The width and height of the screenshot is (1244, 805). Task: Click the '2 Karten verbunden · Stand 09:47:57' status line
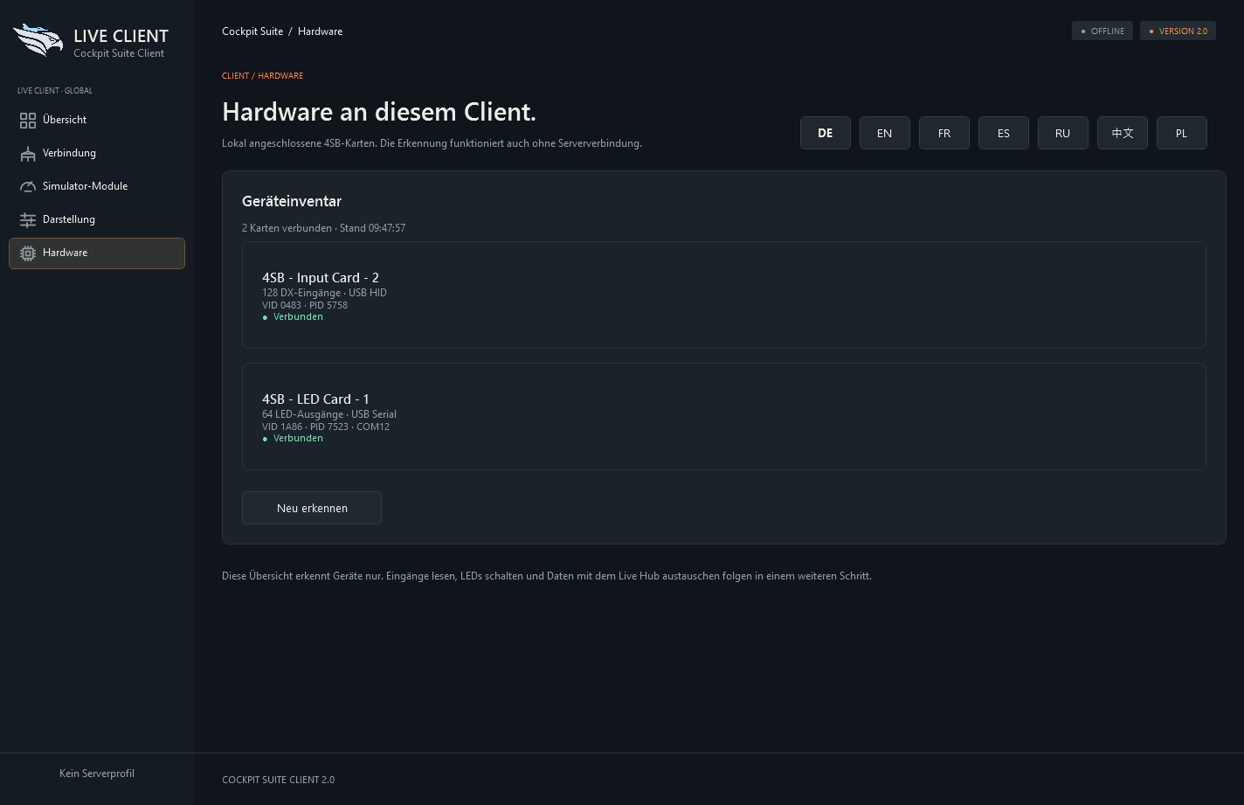point(323,228)
